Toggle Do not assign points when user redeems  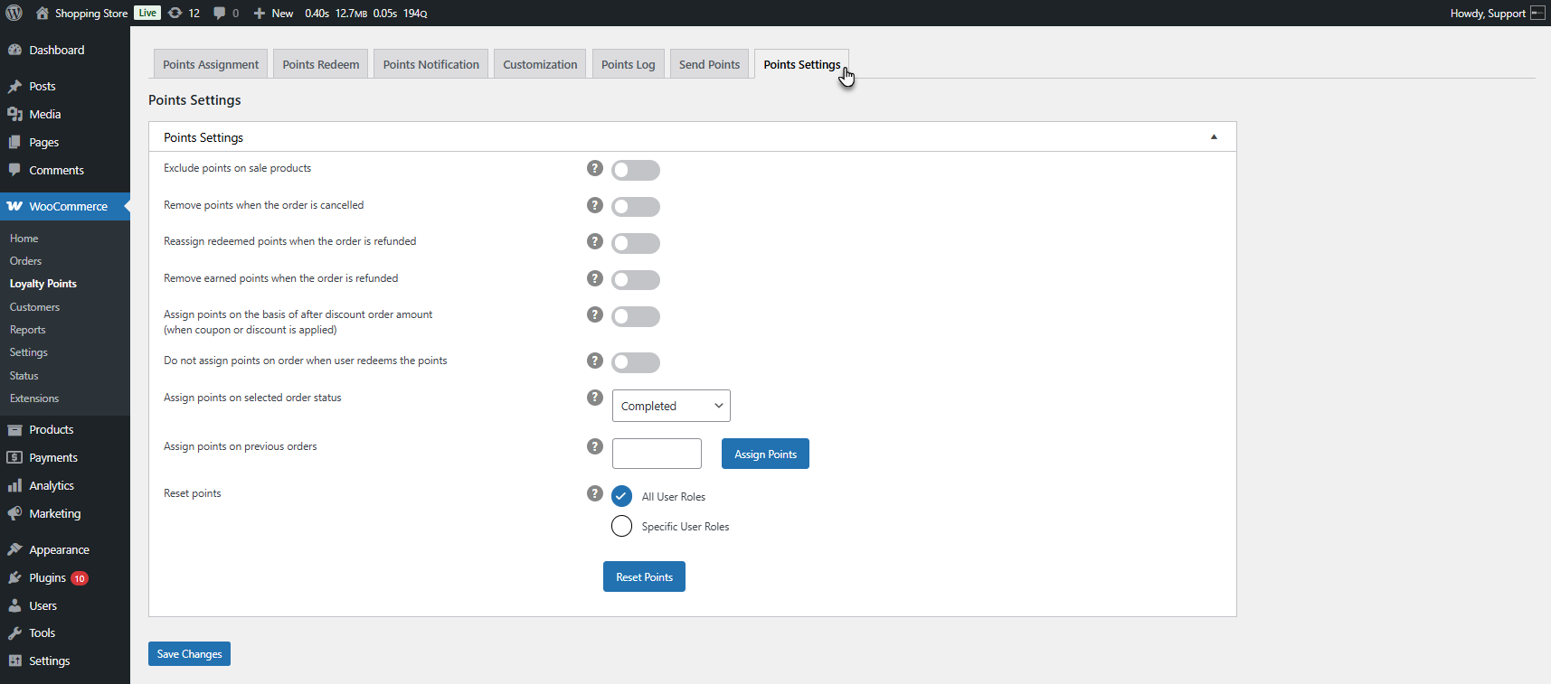[636, 362]
